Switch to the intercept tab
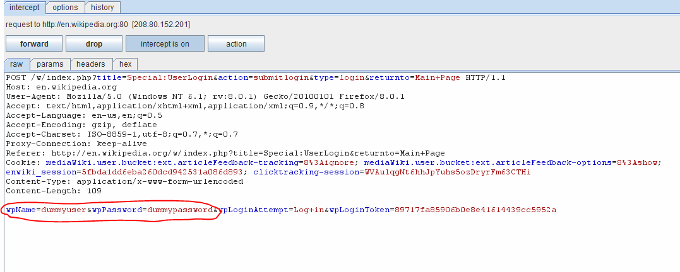Image resolution: width=680 pixels, height=272 pixels. coord(23,8)
